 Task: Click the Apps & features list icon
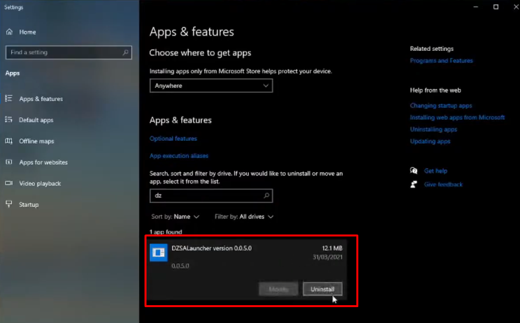pos(9,98)
